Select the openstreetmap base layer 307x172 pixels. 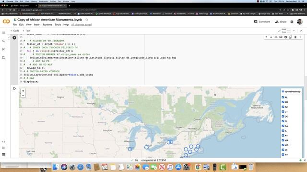283,91
